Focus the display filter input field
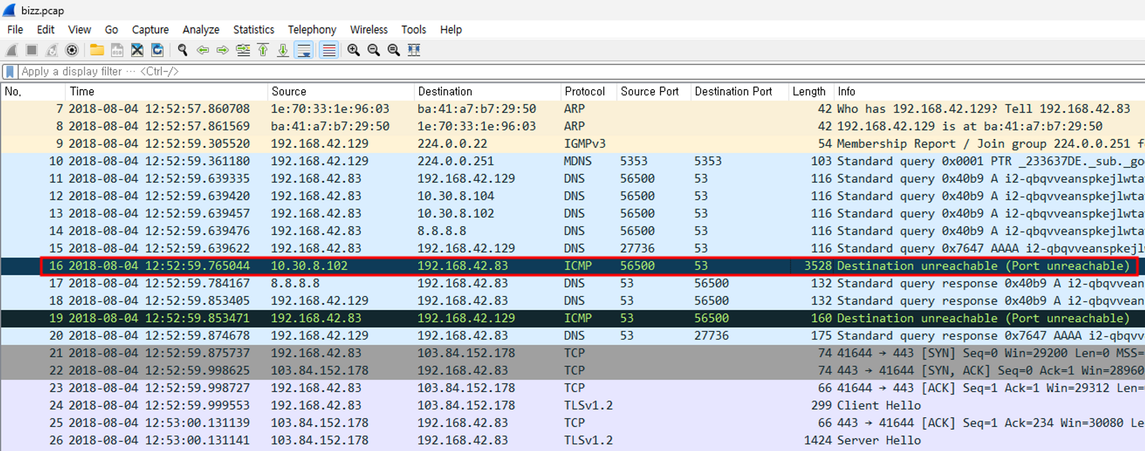Viewport: 1145px width, 451px height. click(581, 72)
